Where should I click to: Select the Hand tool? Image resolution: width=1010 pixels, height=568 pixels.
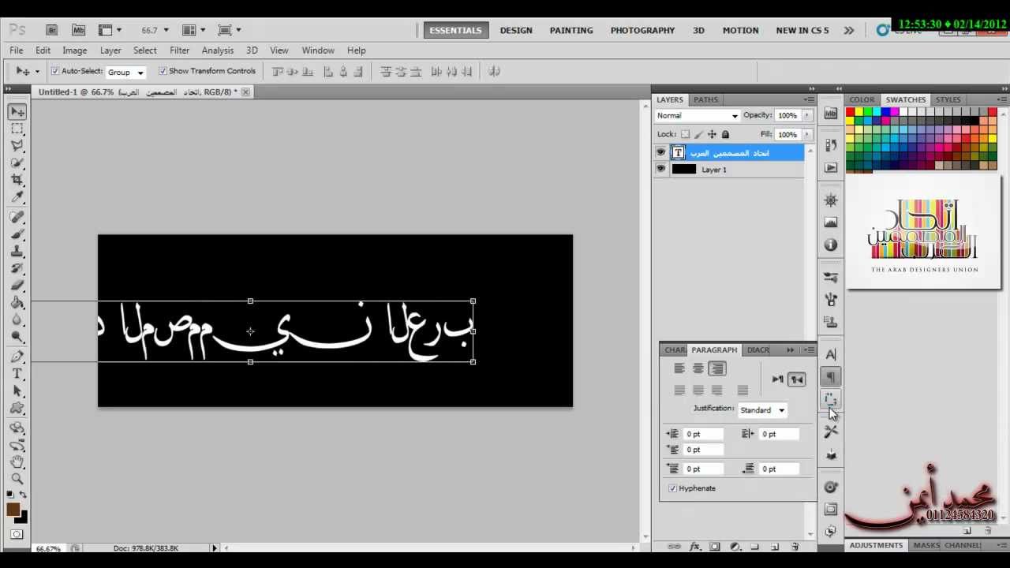[17, 462]
